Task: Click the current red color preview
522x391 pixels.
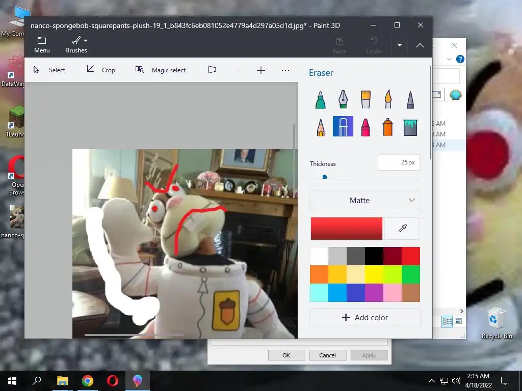Action: (347, 229)
